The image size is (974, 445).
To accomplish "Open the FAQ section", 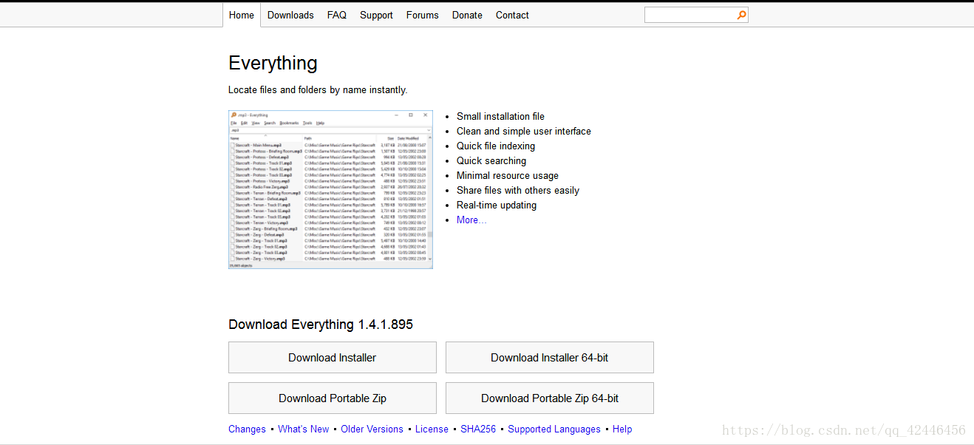I will pyautogui.click(x=336, y=14).
